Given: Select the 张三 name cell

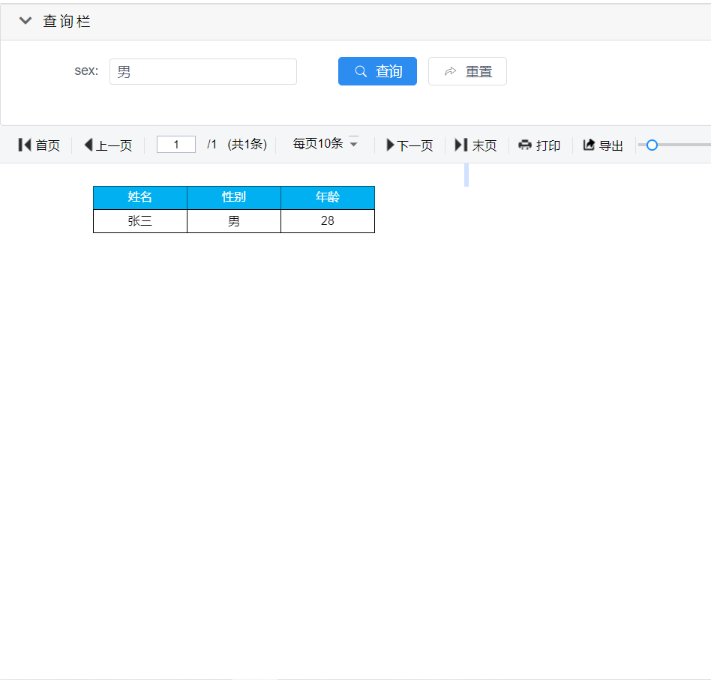Looking at the screenshot, I should (140, 221).
